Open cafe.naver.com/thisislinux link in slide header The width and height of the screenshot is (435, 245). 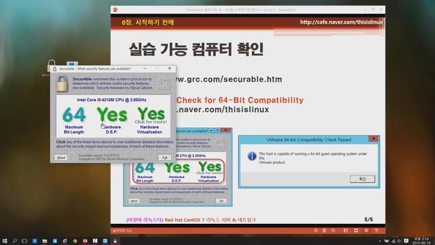341,22
